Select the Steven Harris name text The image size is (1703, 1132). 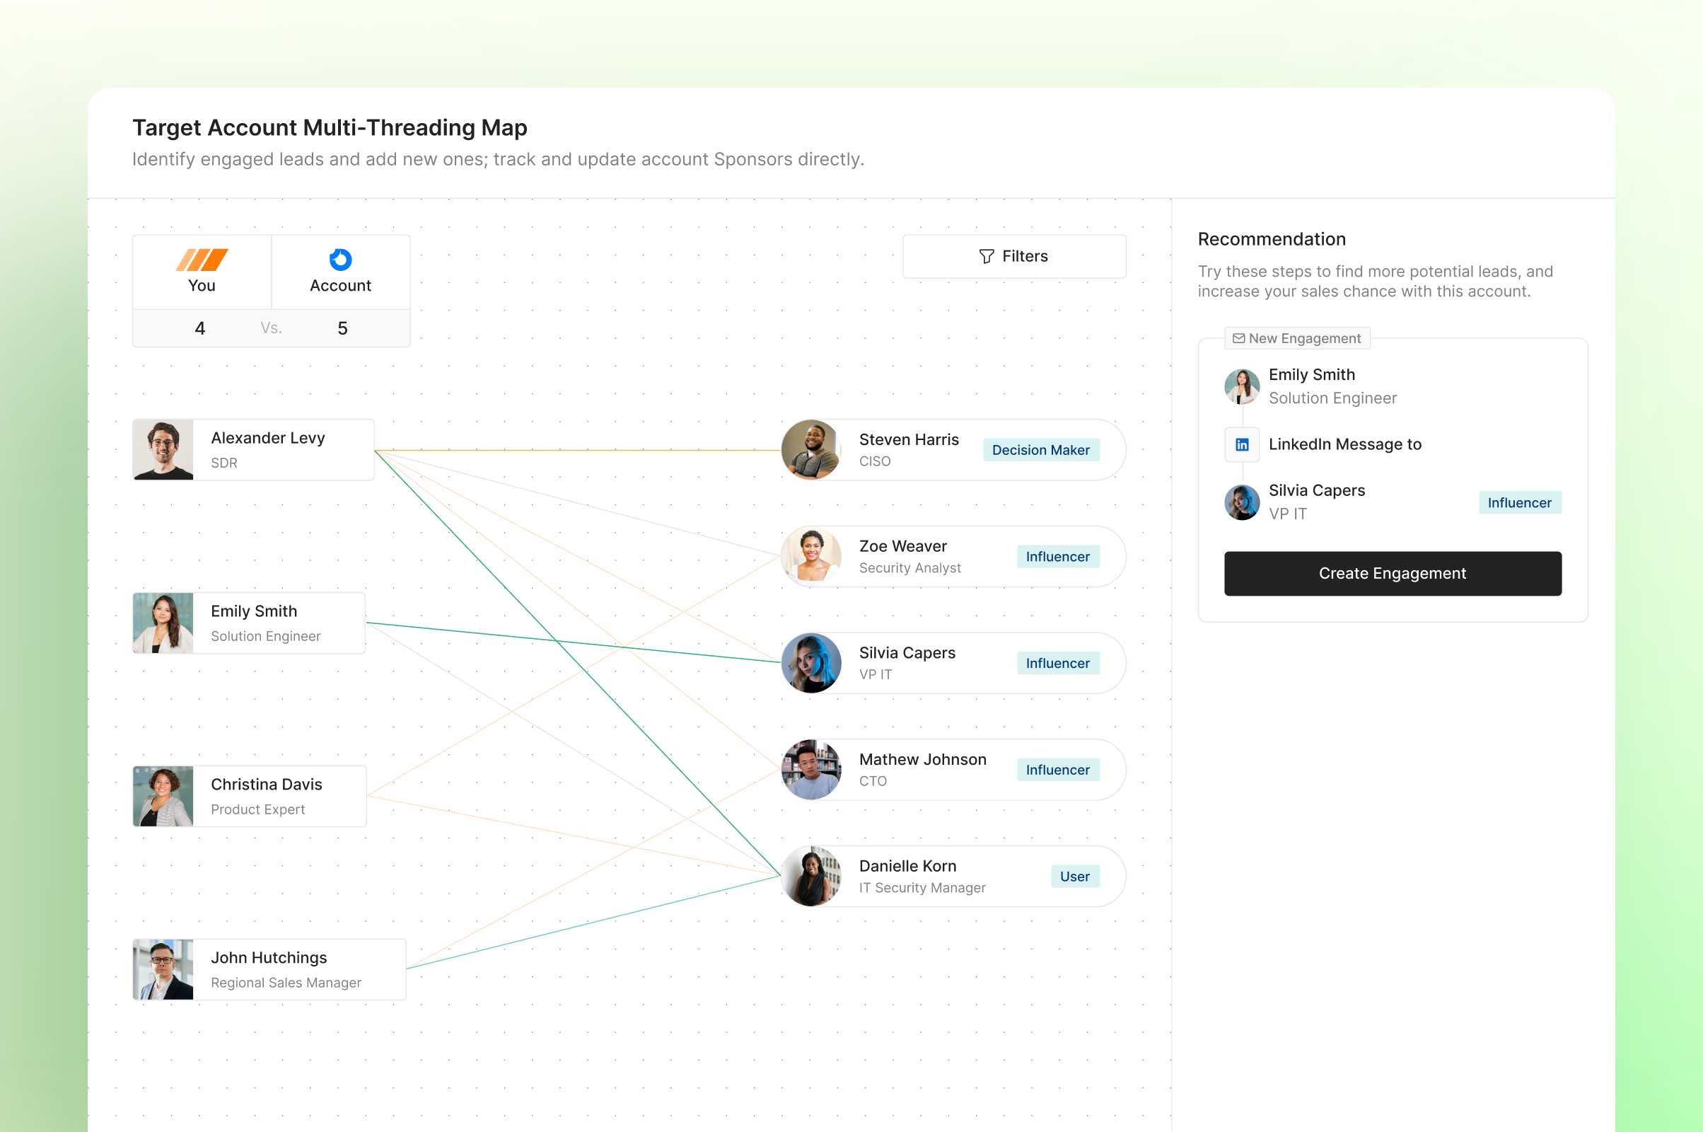click(909, 439)
